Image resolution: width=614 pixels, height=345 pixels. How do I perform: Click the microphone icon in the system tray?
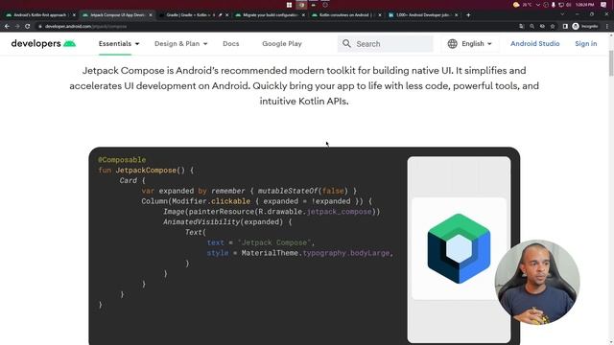pos(554,5)
